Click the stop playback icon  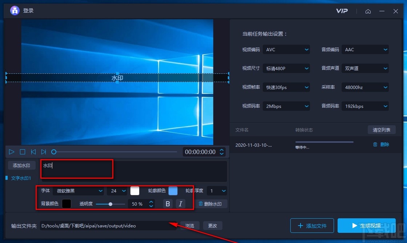tap(22, 152)
